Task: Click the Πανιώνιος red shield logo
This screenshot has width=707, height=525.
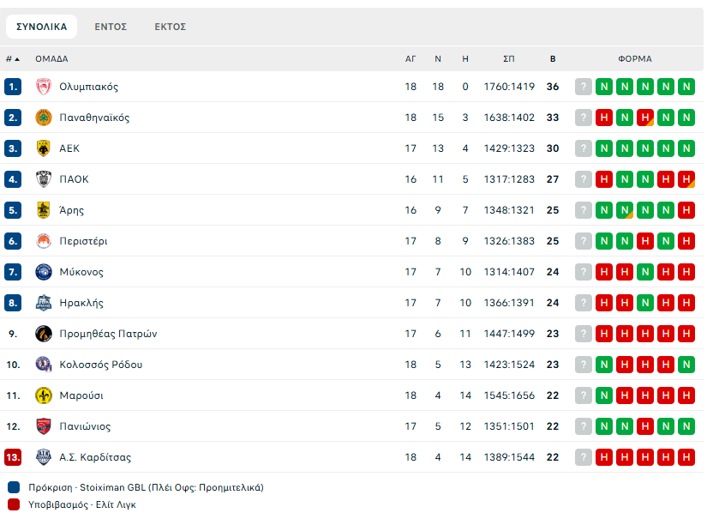Action: pyautogui.click(x=44, y=426)
